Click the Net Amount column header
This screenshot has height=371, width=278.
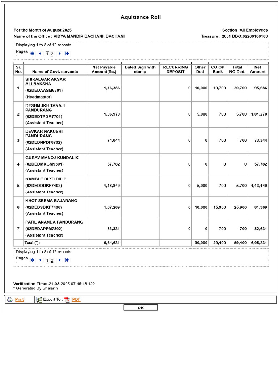click(258, 70)
